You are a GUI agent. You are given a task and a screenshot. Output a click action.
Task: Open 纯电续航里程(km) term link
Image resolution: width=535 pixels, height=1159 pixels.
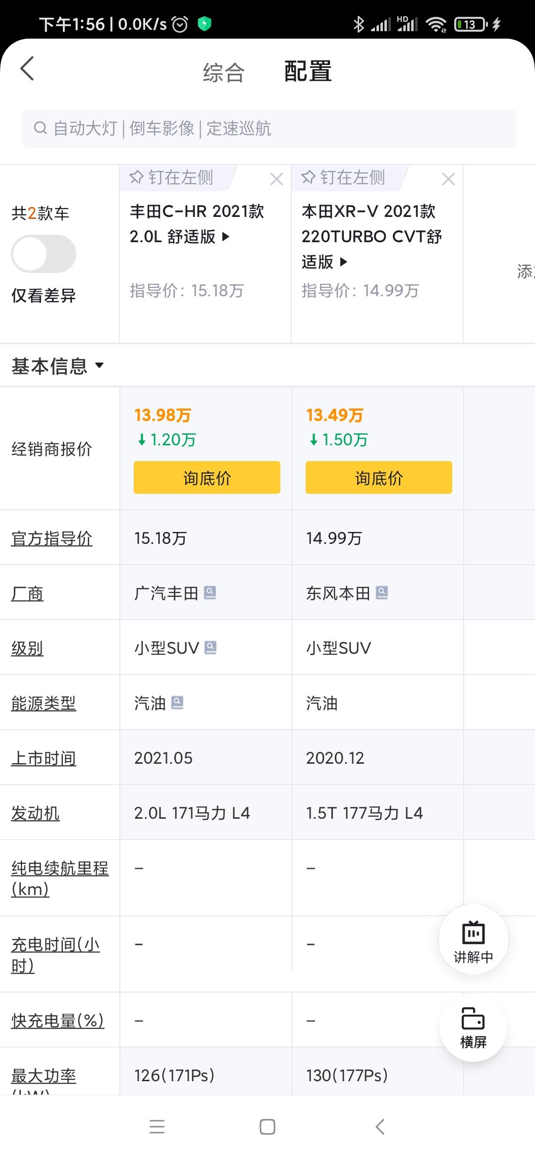(x=59, y=879)
